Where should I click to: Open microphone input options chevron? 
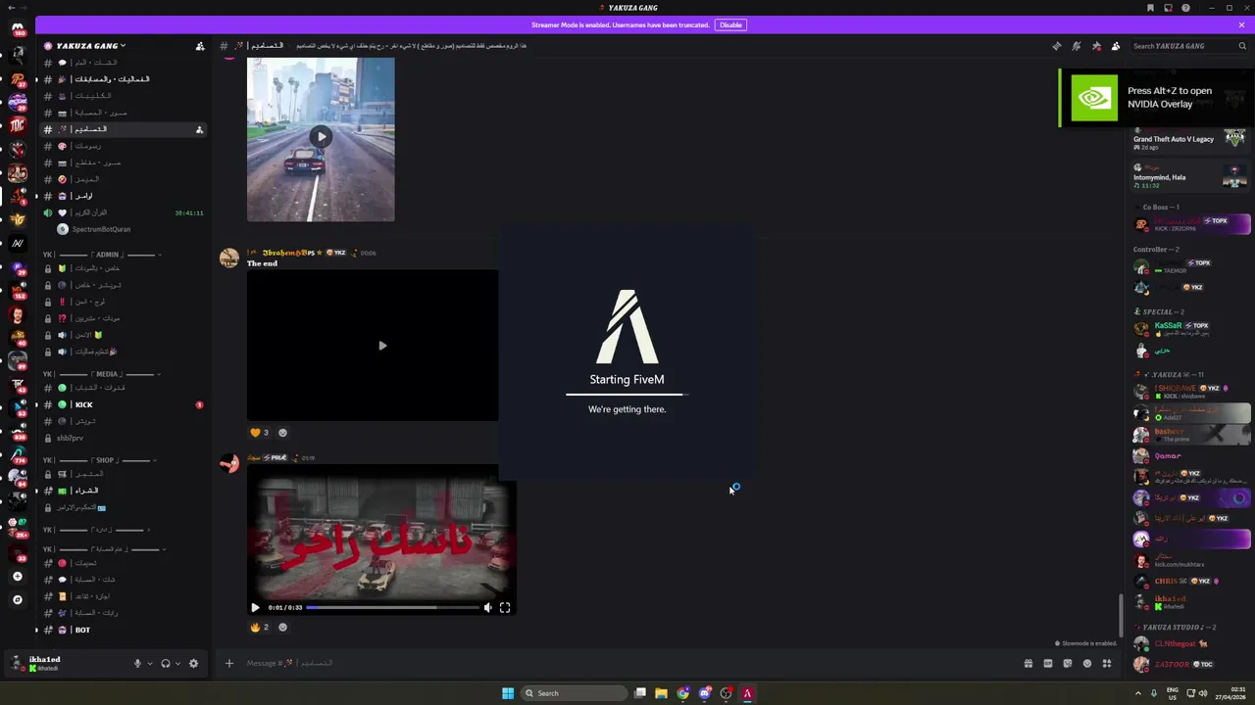coord(150,663)
